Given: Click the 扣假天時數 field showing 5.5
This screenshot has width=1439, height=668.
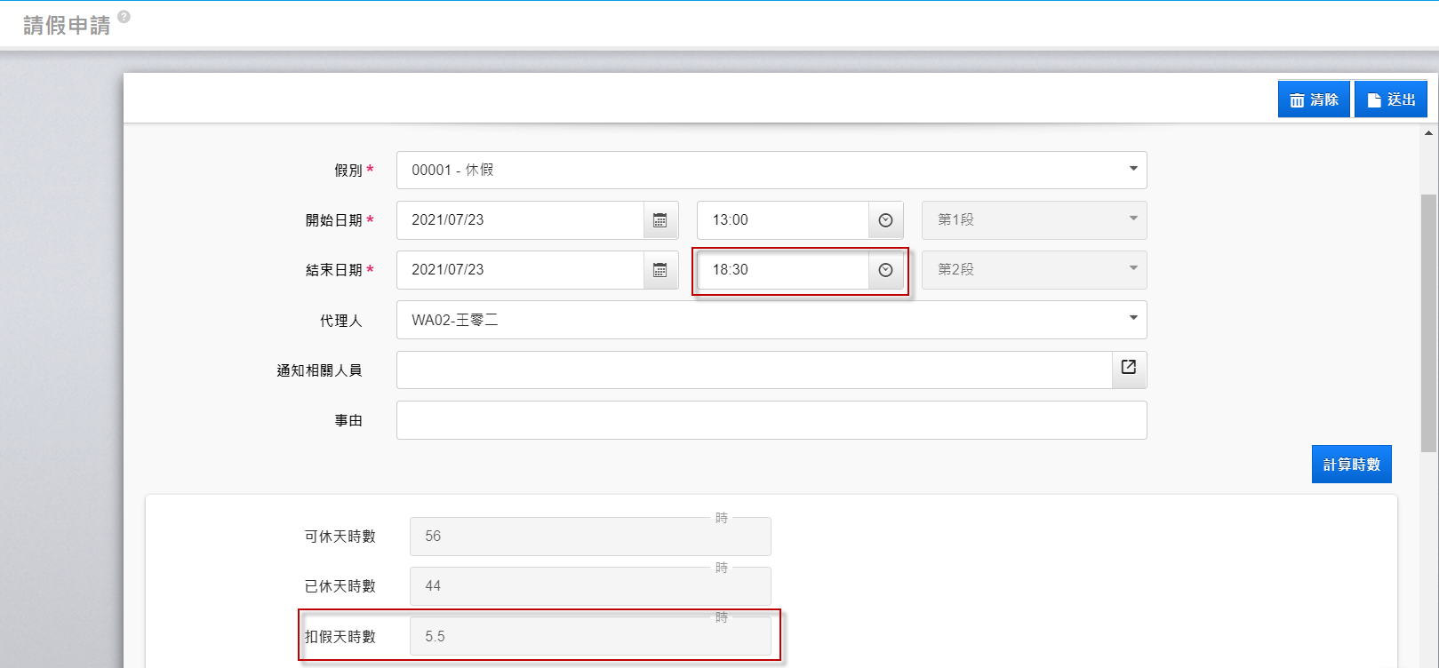Looking at the screenshot, I should [589, 636].
